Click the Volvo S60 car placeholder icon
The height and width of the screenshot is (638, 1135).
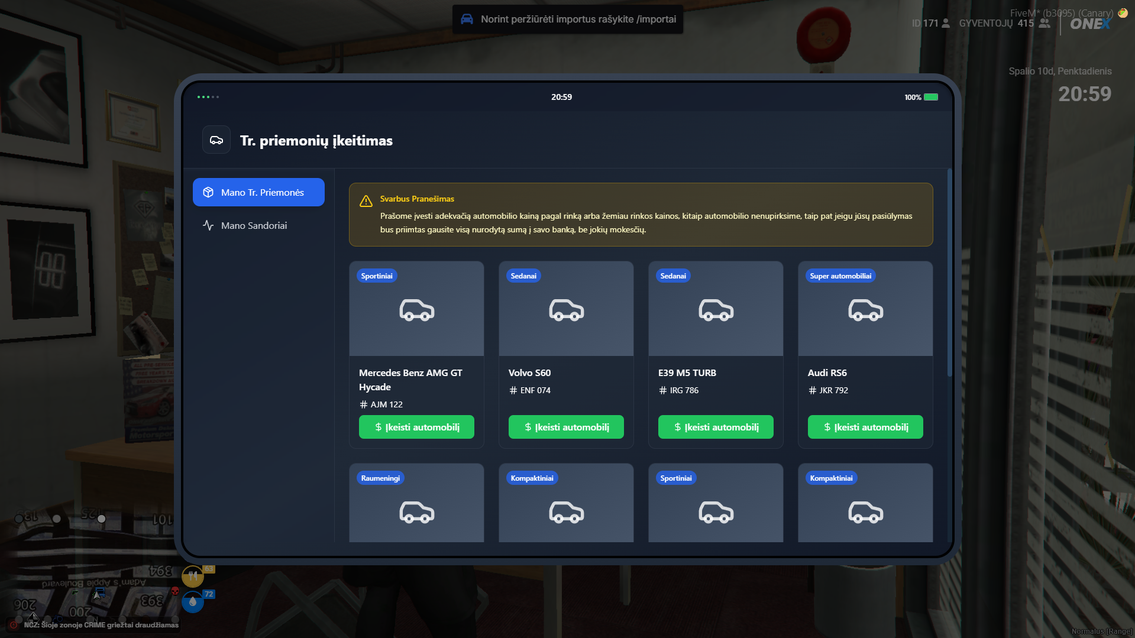click(566, 310)
